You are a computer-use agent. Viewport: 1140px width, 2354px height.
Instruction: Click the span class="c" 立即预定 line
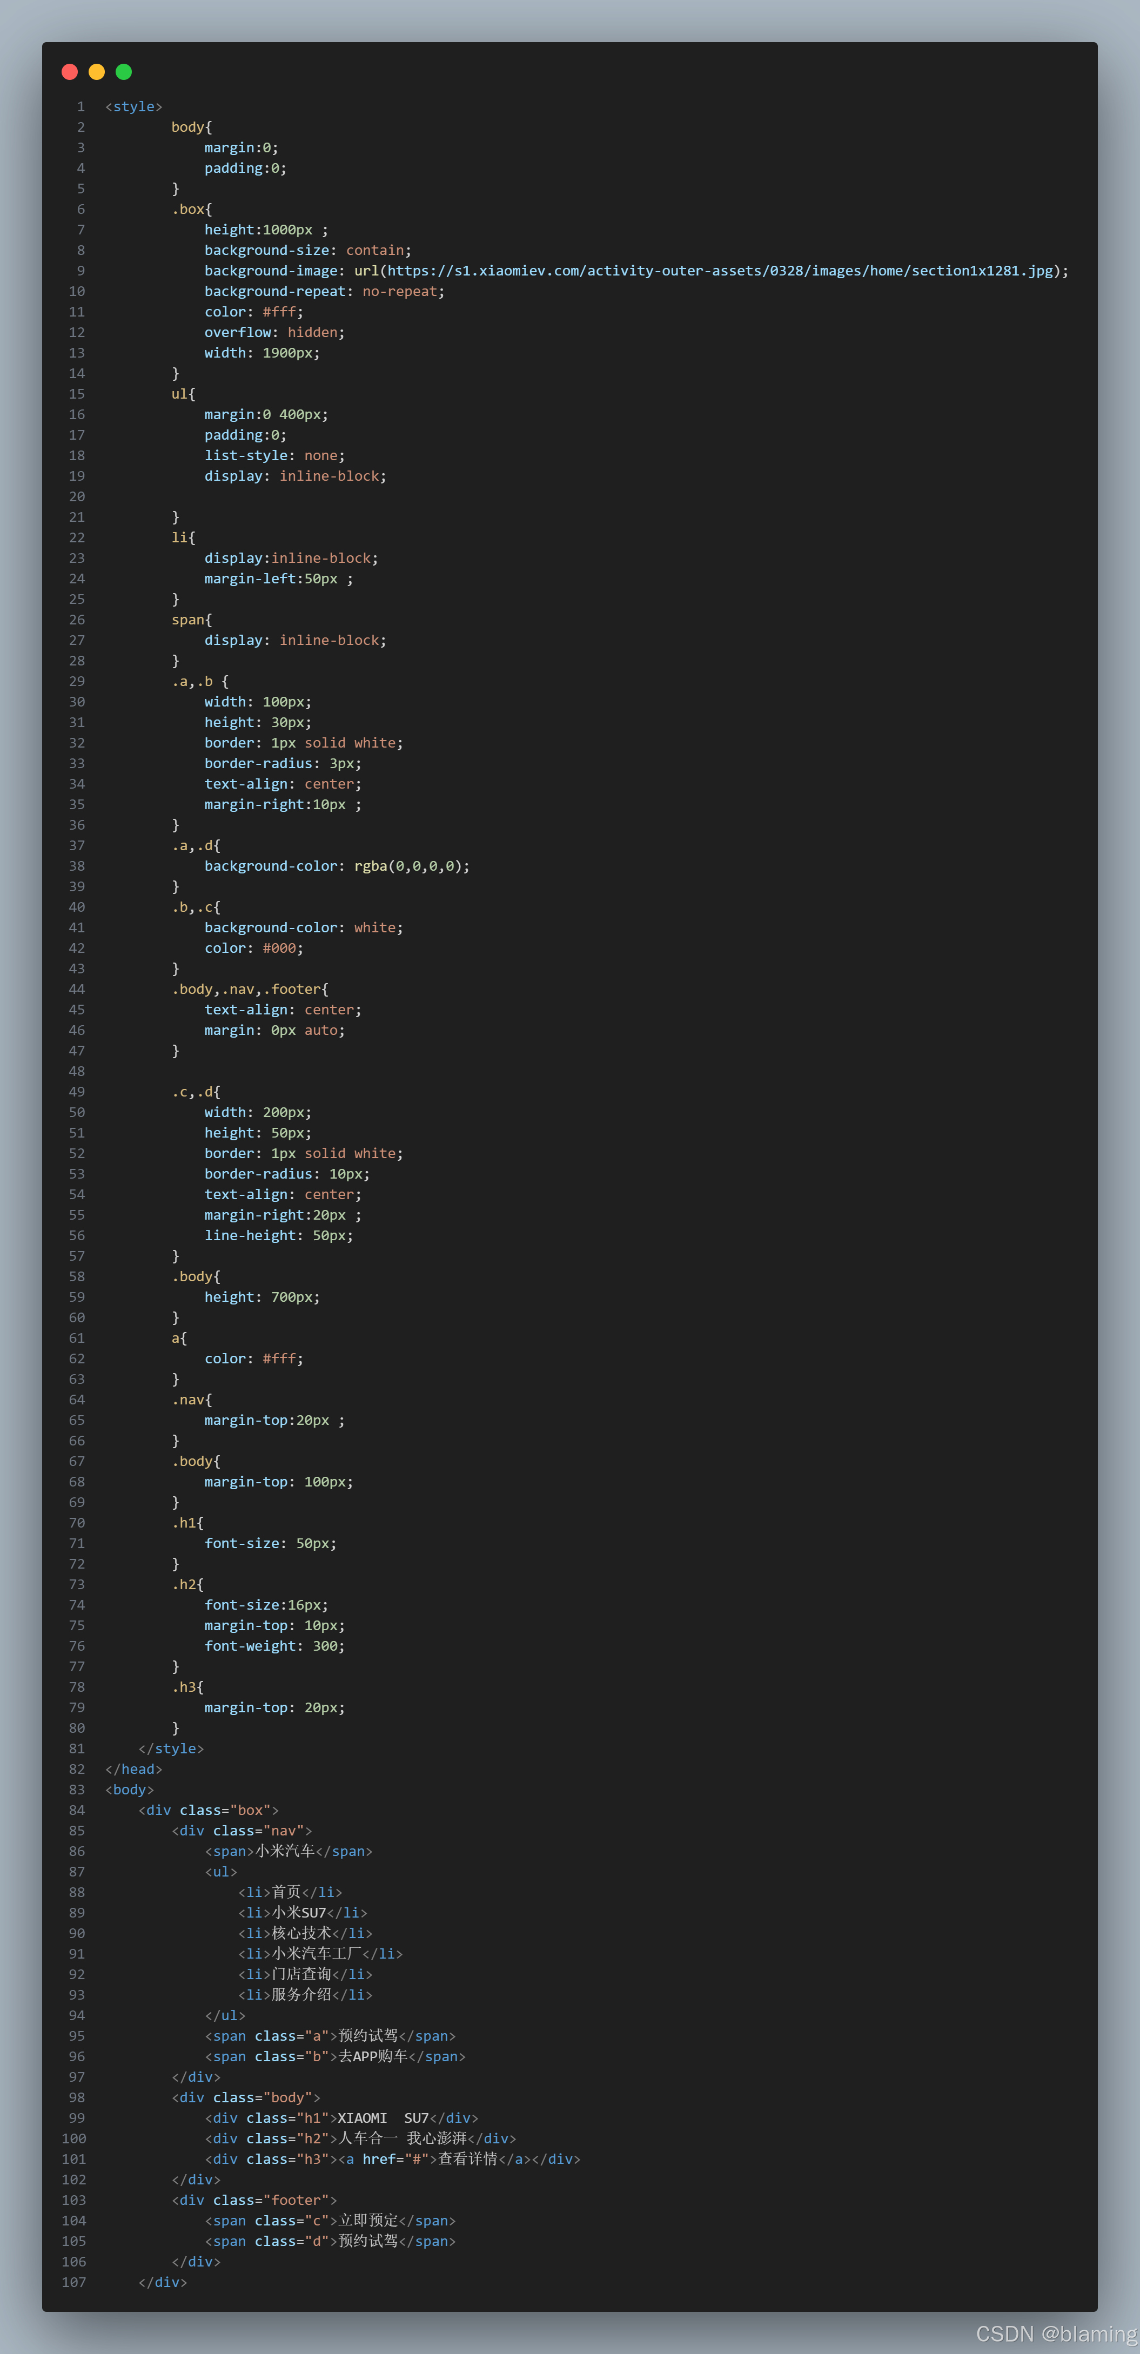tap(330, 2221)
